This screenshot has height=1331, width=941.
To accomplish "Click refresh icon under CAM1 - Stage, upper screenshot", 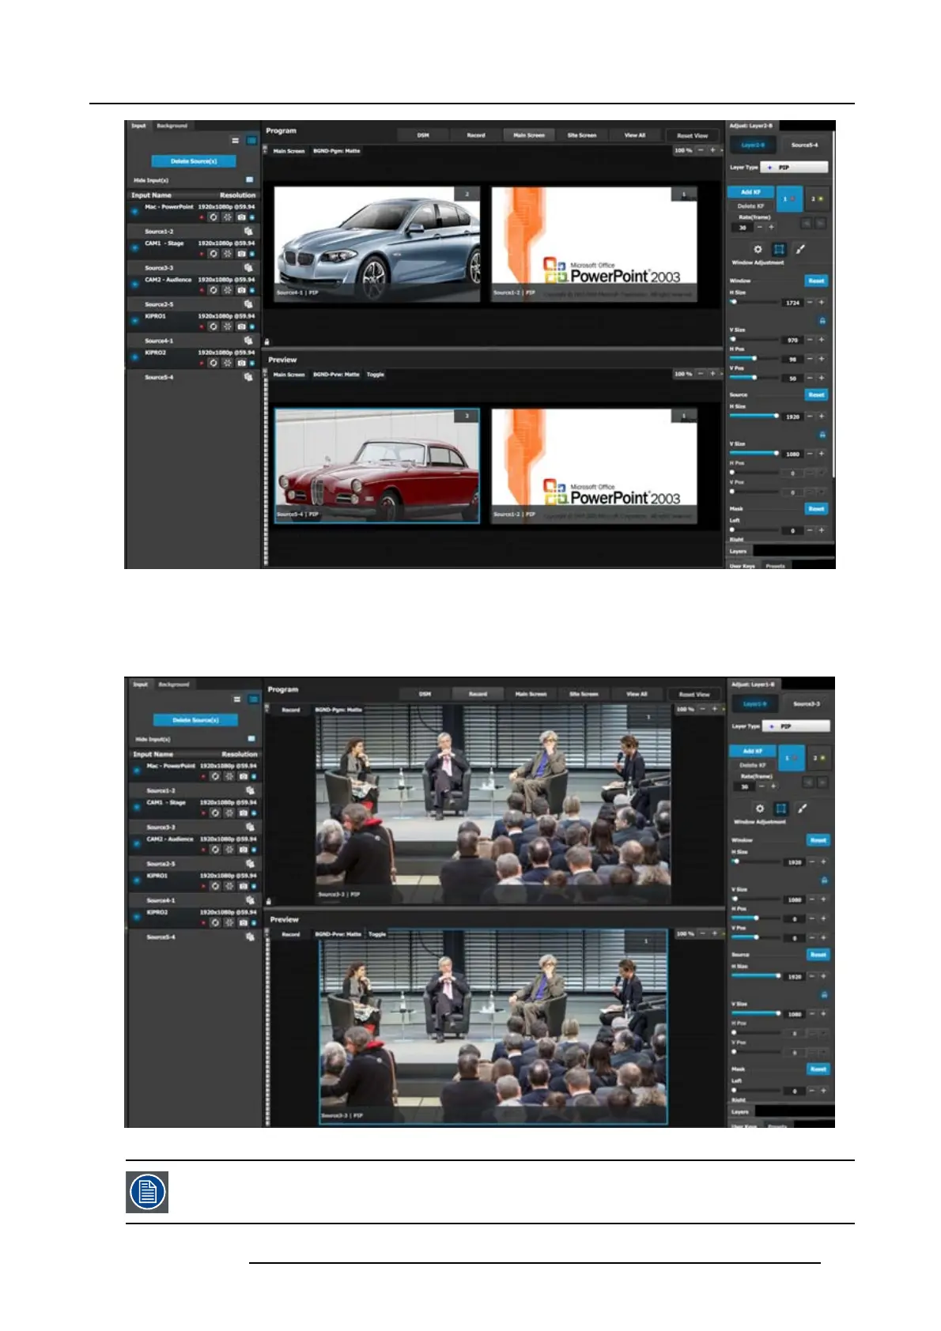I will 214,254.
